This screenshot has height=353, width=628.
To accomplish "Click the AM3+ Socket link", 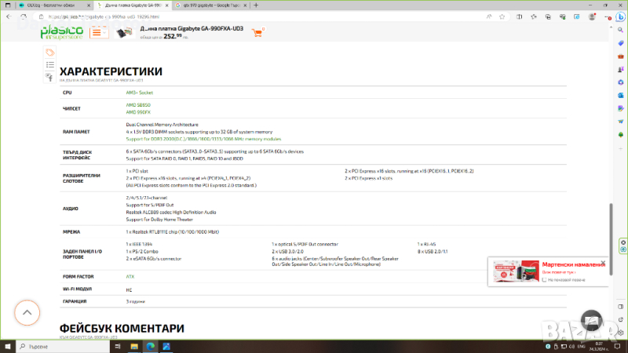I will coord(140,93).
